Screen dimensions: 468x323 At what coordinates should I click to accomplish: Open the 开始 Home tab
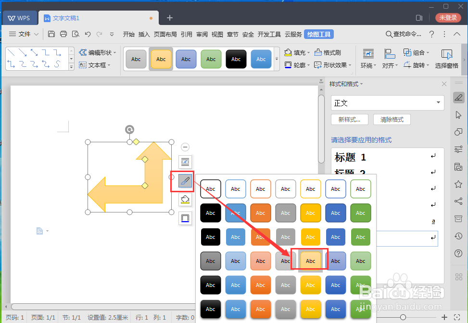pos(128,34)
